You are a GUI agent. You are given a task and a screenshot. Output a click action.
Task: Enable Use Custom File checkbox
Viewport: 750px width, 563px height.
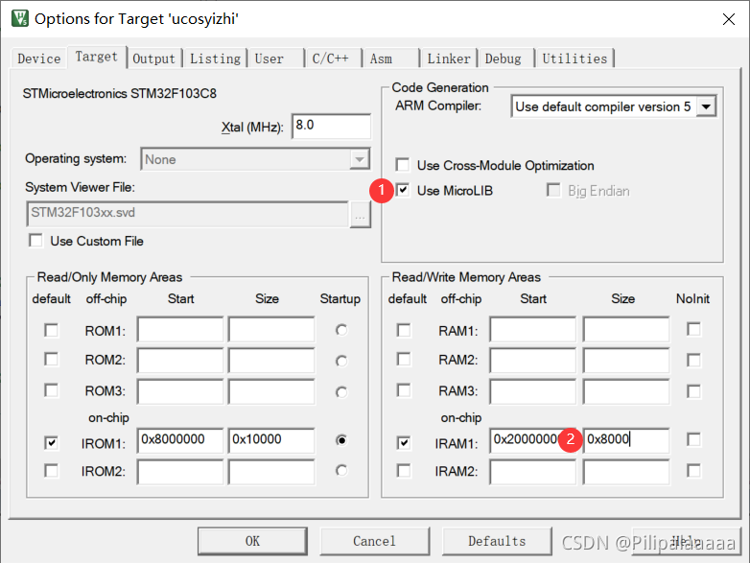pyautogui.click(x=35, y=240)
